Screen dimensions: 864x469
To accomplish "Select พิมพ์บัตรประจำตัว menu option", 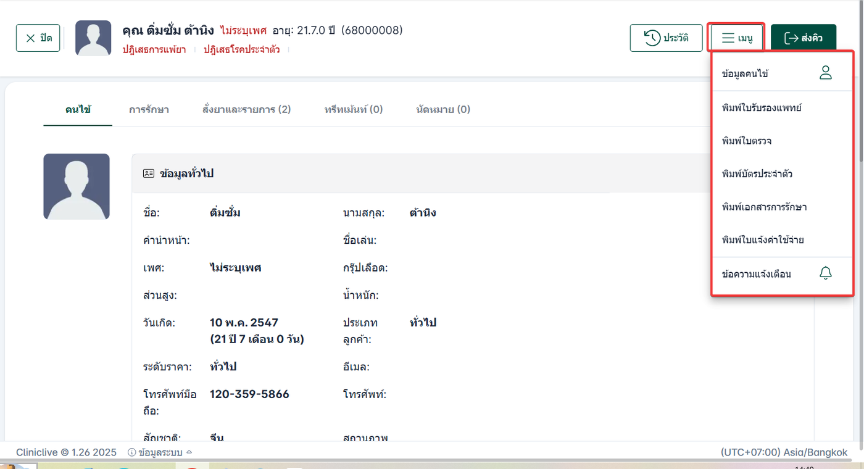I will [782, 174].
